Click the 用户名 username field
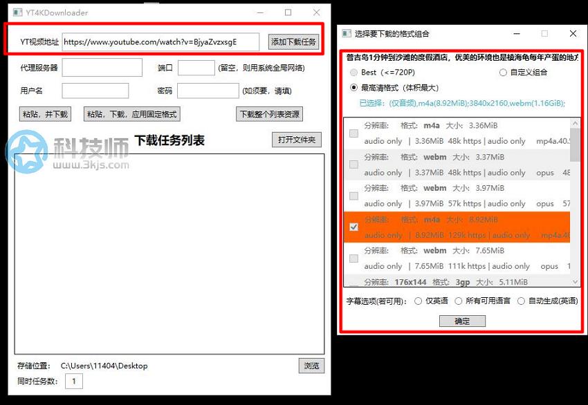This screenshot has width=588, height=405. coord(95,91)
